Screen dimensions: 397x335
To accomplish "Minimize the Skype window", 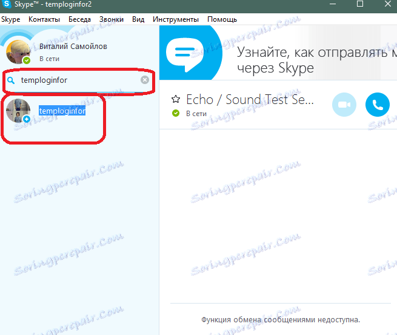I will pyautogui.click(x=333, y=4).
